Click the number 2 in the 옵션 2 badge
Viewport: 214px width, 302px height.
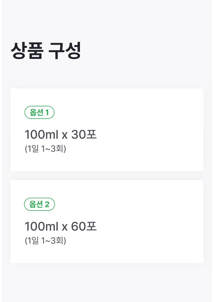pyautogui.click(x=47, y=204)
